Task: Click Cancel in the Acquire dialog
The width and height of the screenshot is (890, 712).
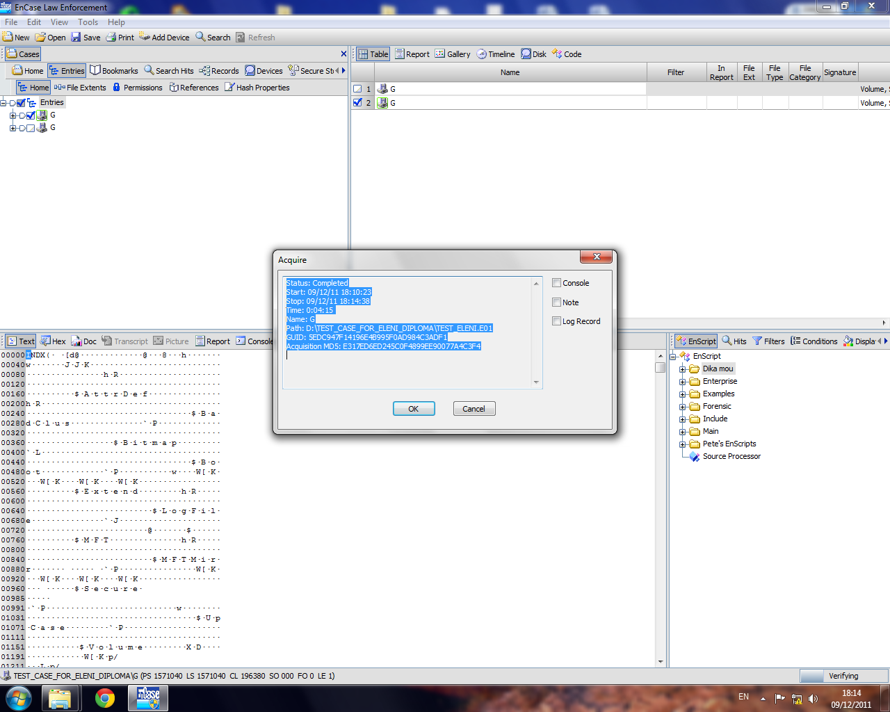Action: pos(474,409)
